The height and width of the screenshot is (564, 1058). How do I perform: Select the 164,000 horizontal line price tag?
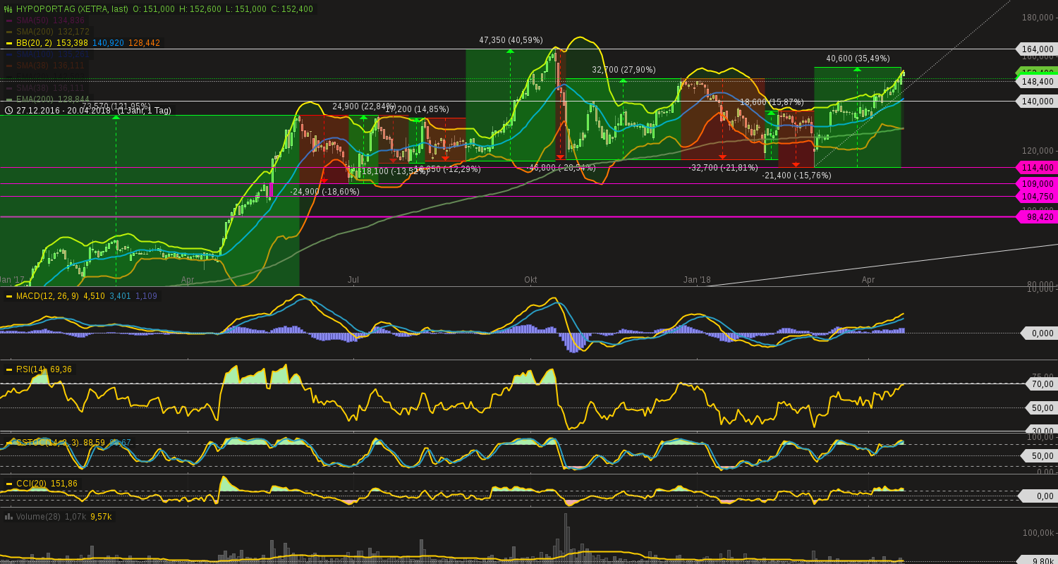(x=1035, y=49)
